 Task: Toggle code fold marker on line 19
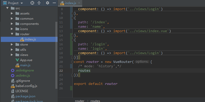tap(72, 57)
